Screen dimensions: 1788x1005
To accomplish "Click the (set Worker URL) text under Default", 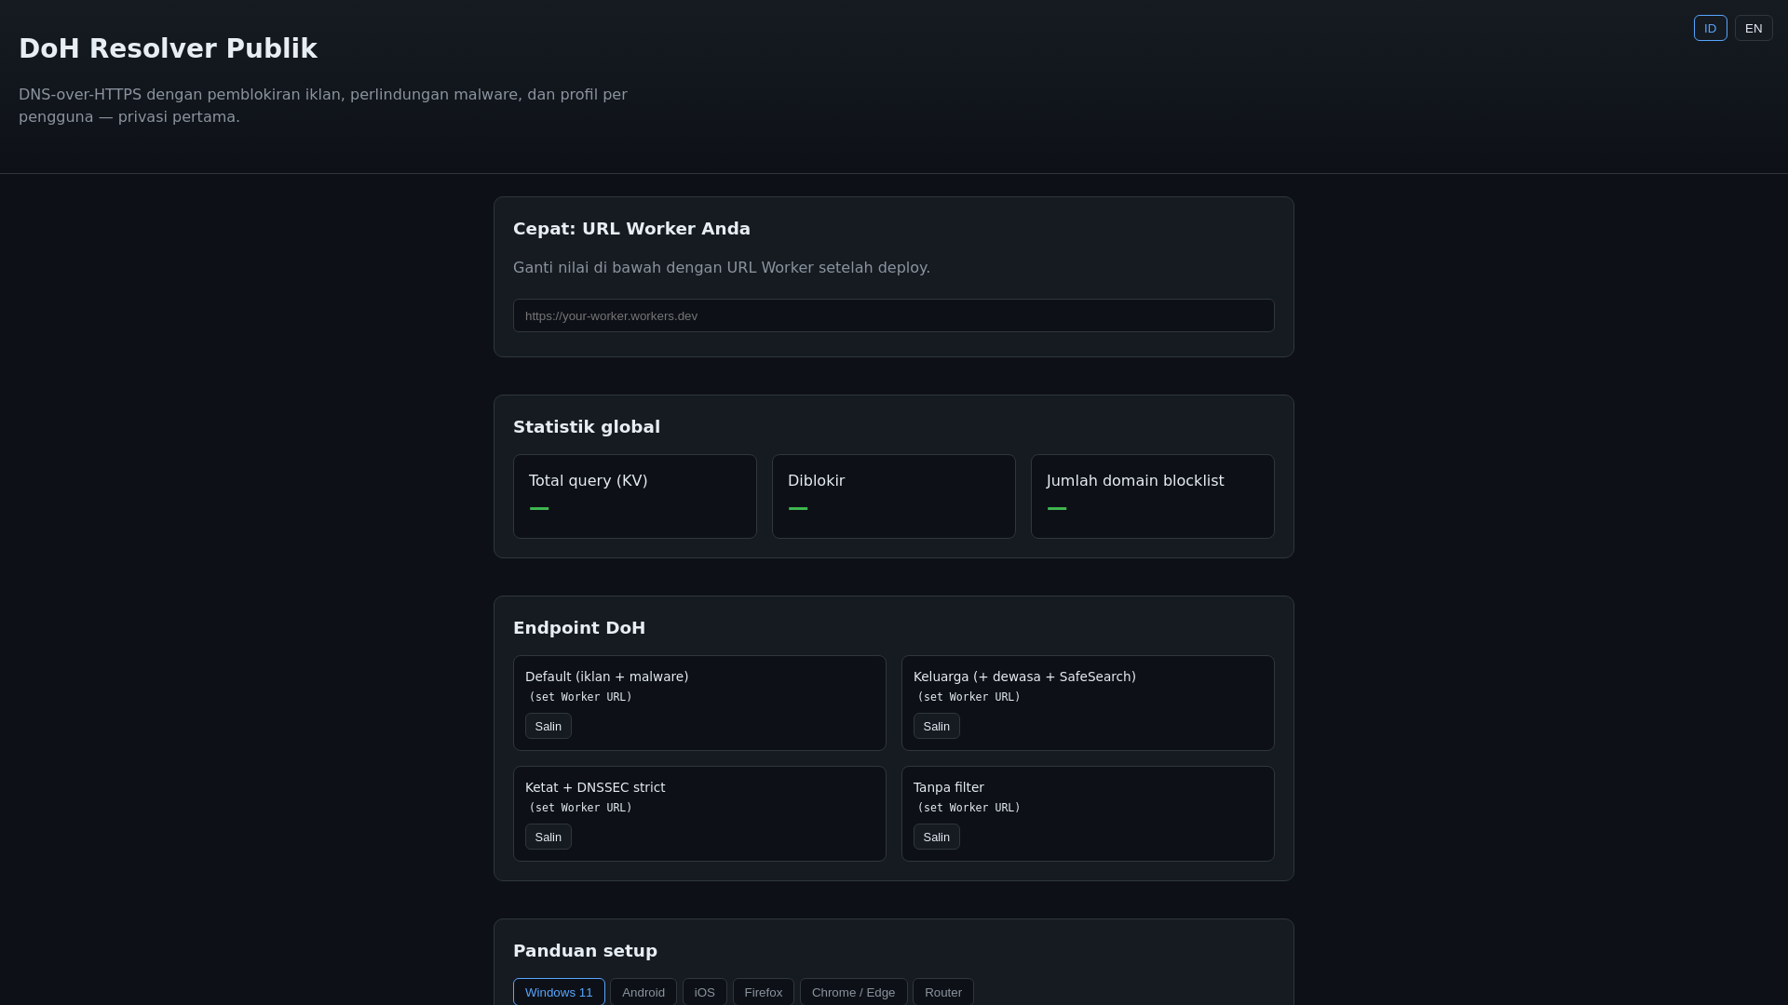I will pos(580,697).
